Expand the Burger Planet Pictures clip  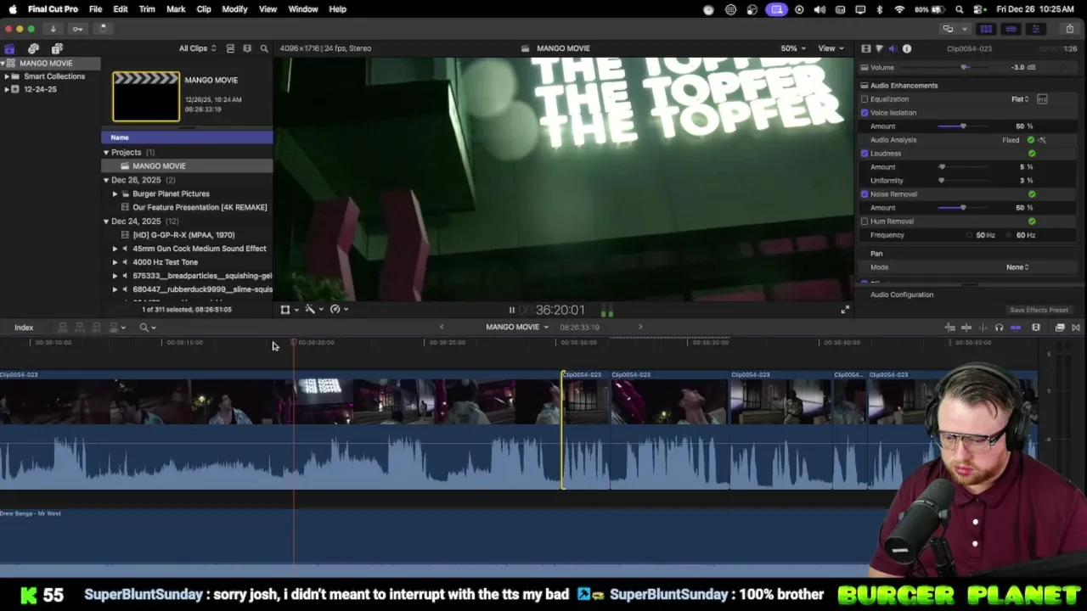[x=115, y=193]
